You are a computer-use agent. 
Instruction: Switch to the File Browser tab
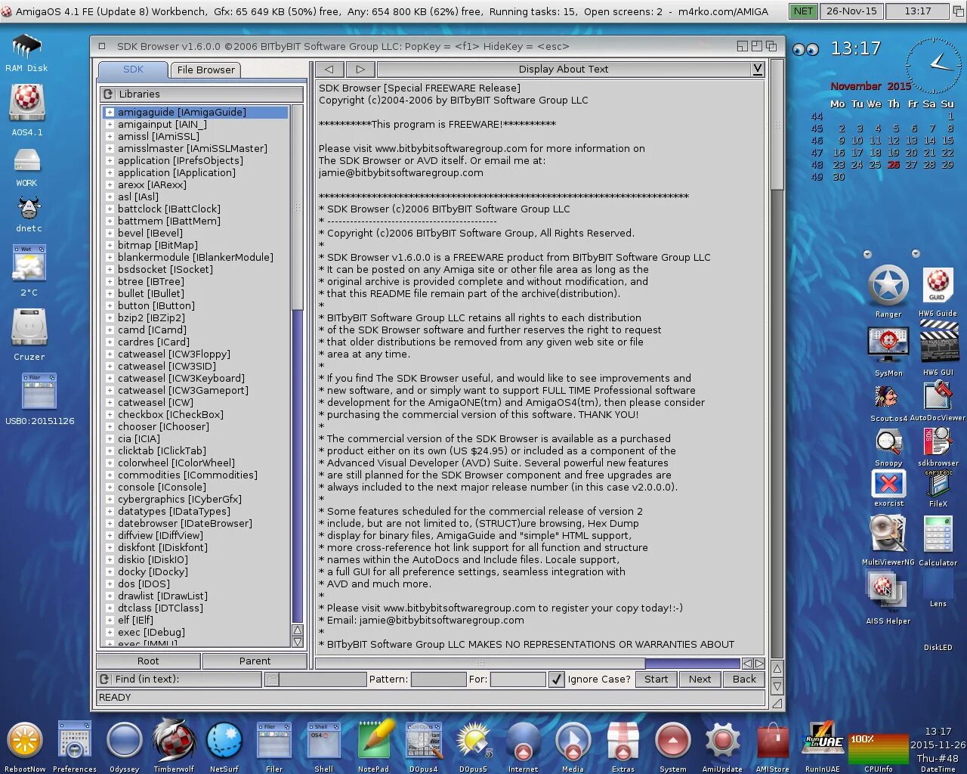point(205,70)
